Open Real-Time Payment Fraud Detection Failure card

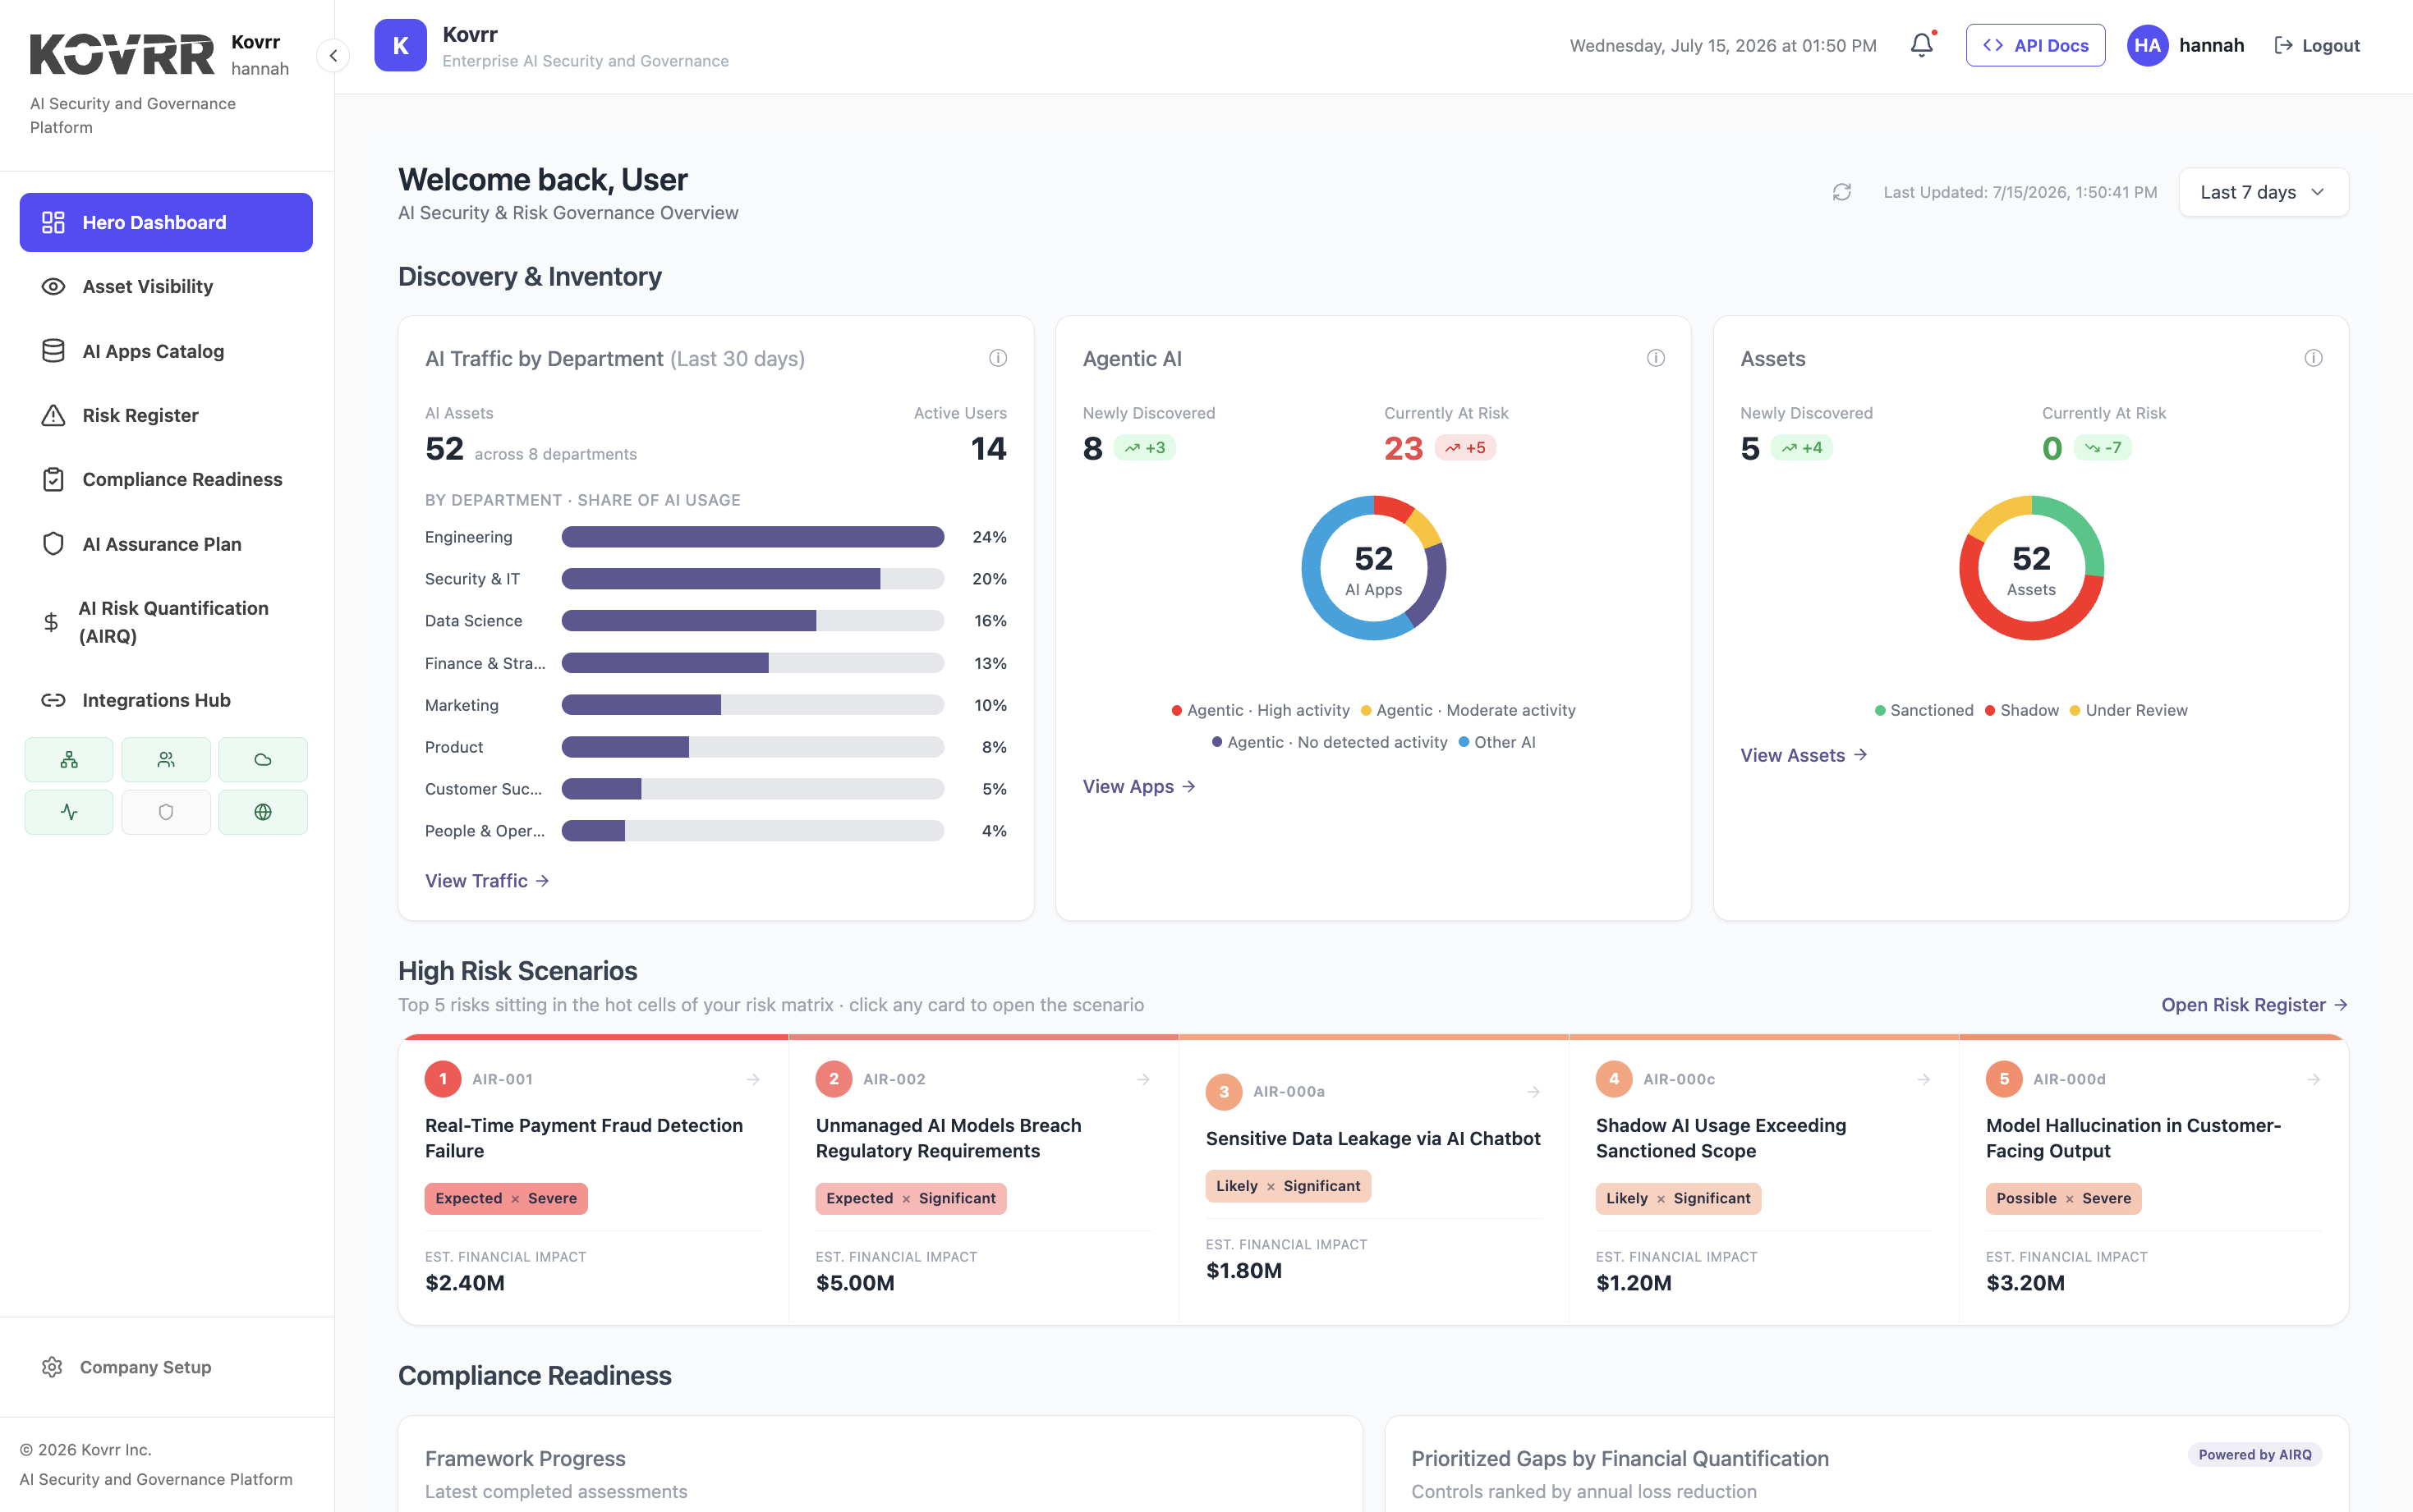pyautogui.click(x=593, y=1180)
